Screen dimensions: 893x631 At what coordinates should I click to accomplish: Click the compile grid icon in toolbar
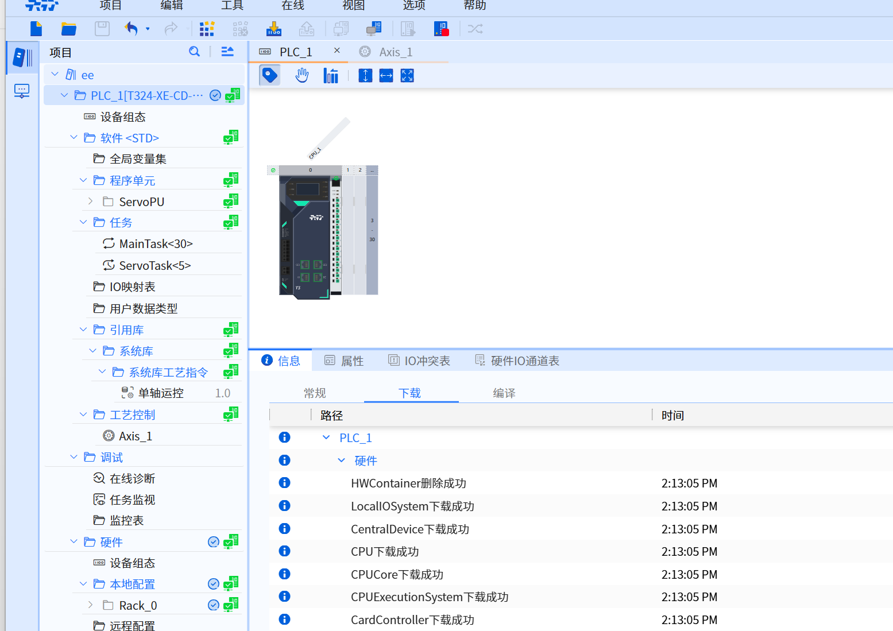(207, 29)
